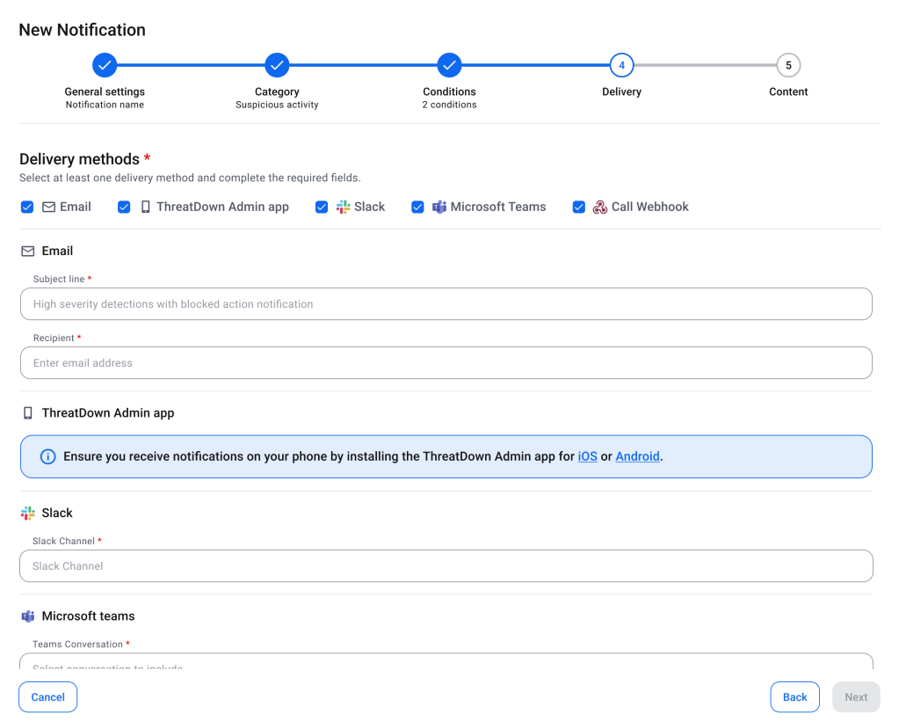Click the Microsoft Teams logo in delivery methods
Screen dimensions: 899x728
pos(439,207)
